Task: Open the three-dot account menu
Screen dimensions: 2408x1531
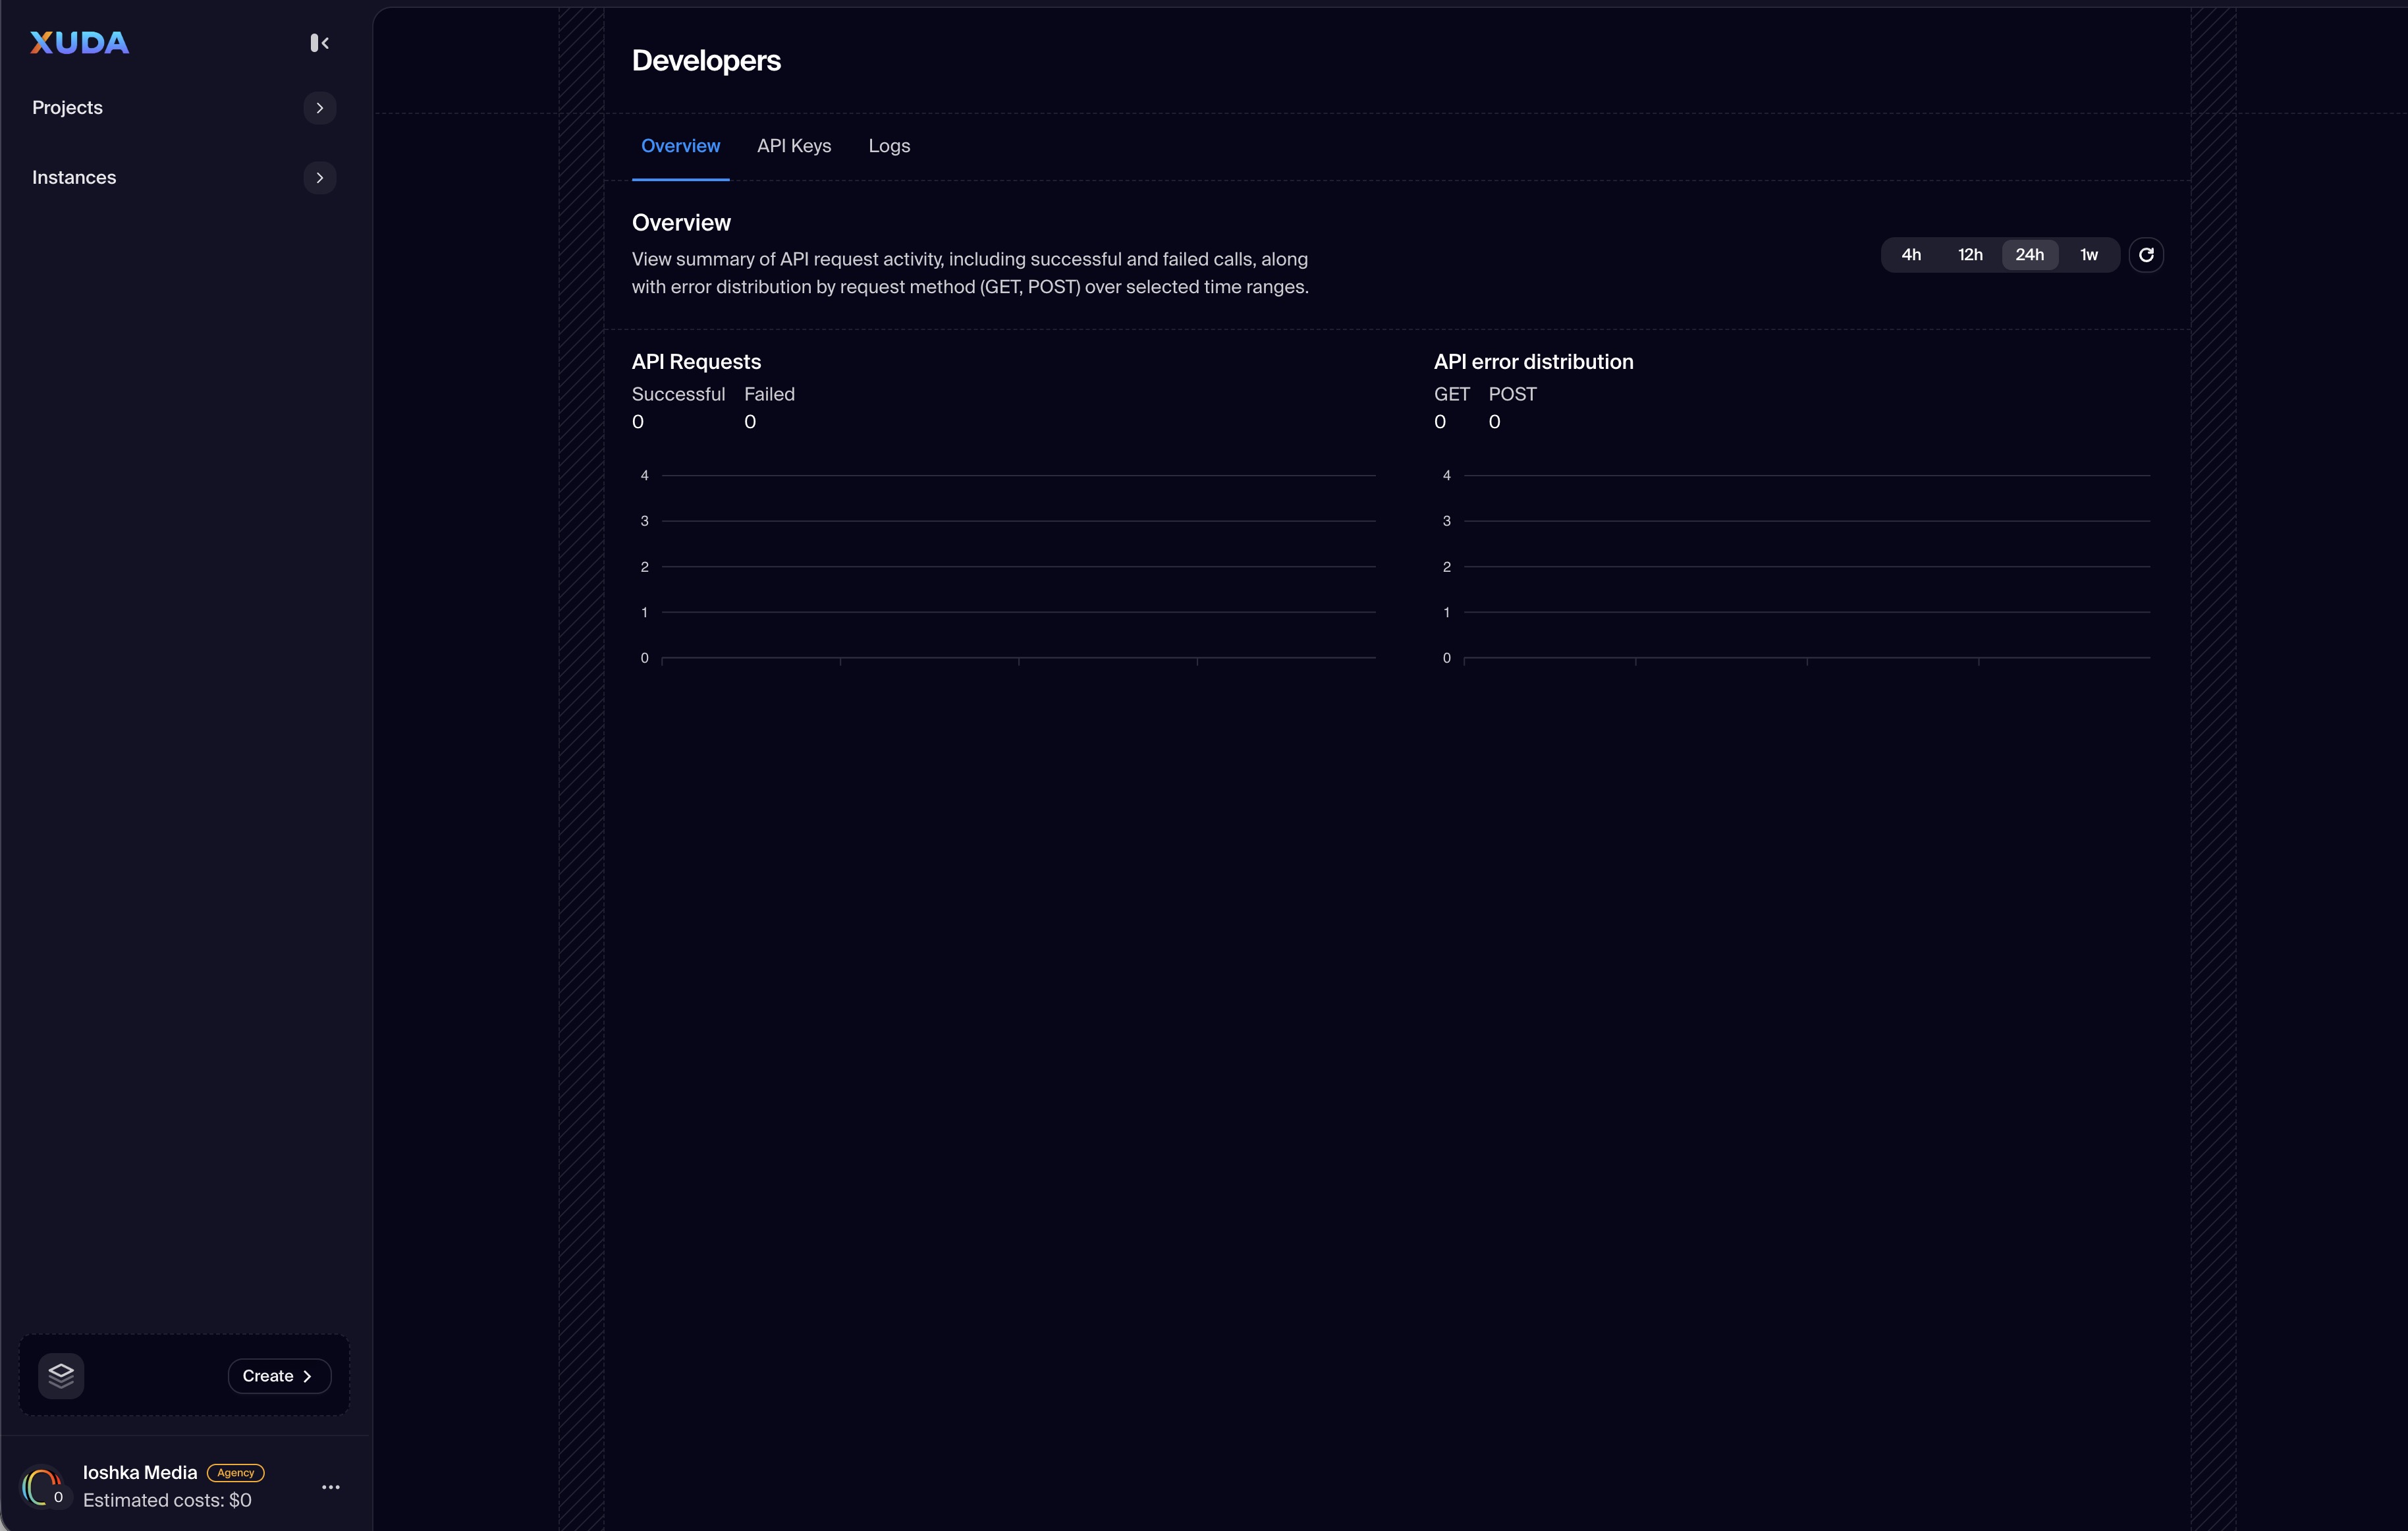Action: pyautogui.click(x=331, y=1487)
